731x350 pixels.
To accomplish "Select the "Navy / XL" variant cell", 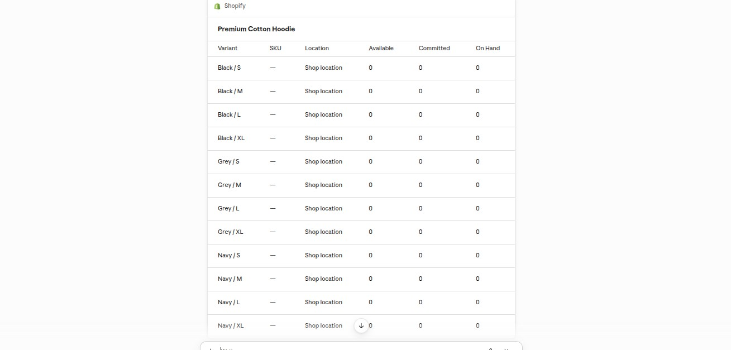I will click(x=231, y=326).
